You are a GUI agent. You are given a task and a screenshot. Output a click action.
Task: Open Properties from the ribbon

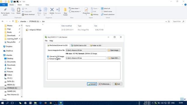86,11
